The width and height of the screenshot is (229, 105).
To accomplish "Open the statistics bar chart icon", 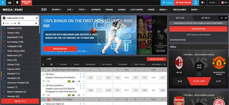I will click(x=10, y=3).
